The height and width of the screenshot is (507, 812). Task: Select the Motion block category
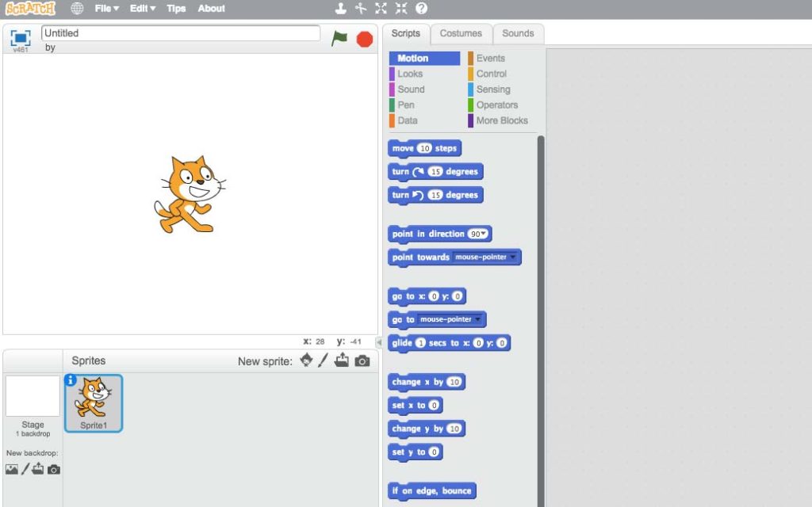point(425,59)
